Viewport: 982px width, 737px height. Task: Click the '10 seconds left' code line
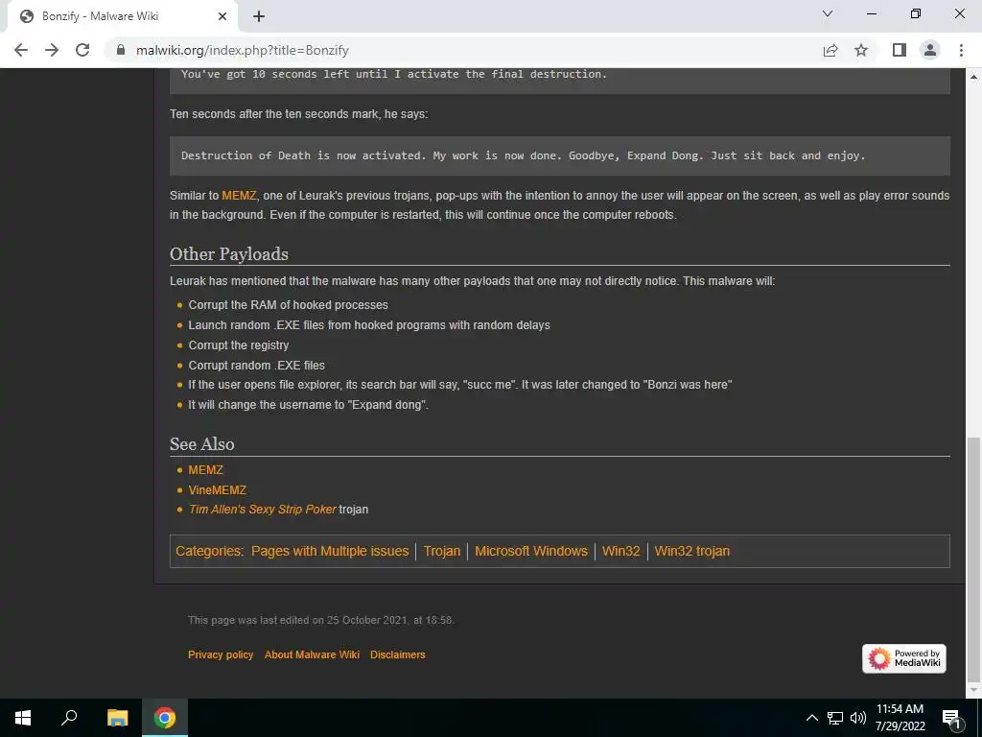[394, 74]
